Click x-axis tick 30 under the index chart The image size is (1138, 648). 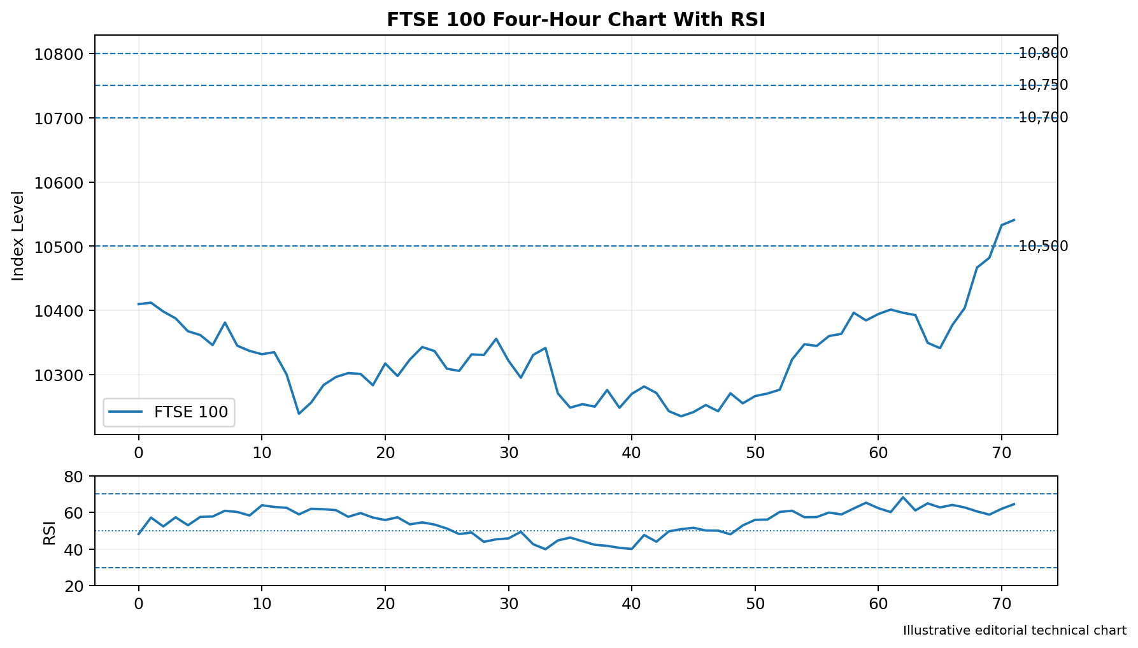[x=508, y=453]
